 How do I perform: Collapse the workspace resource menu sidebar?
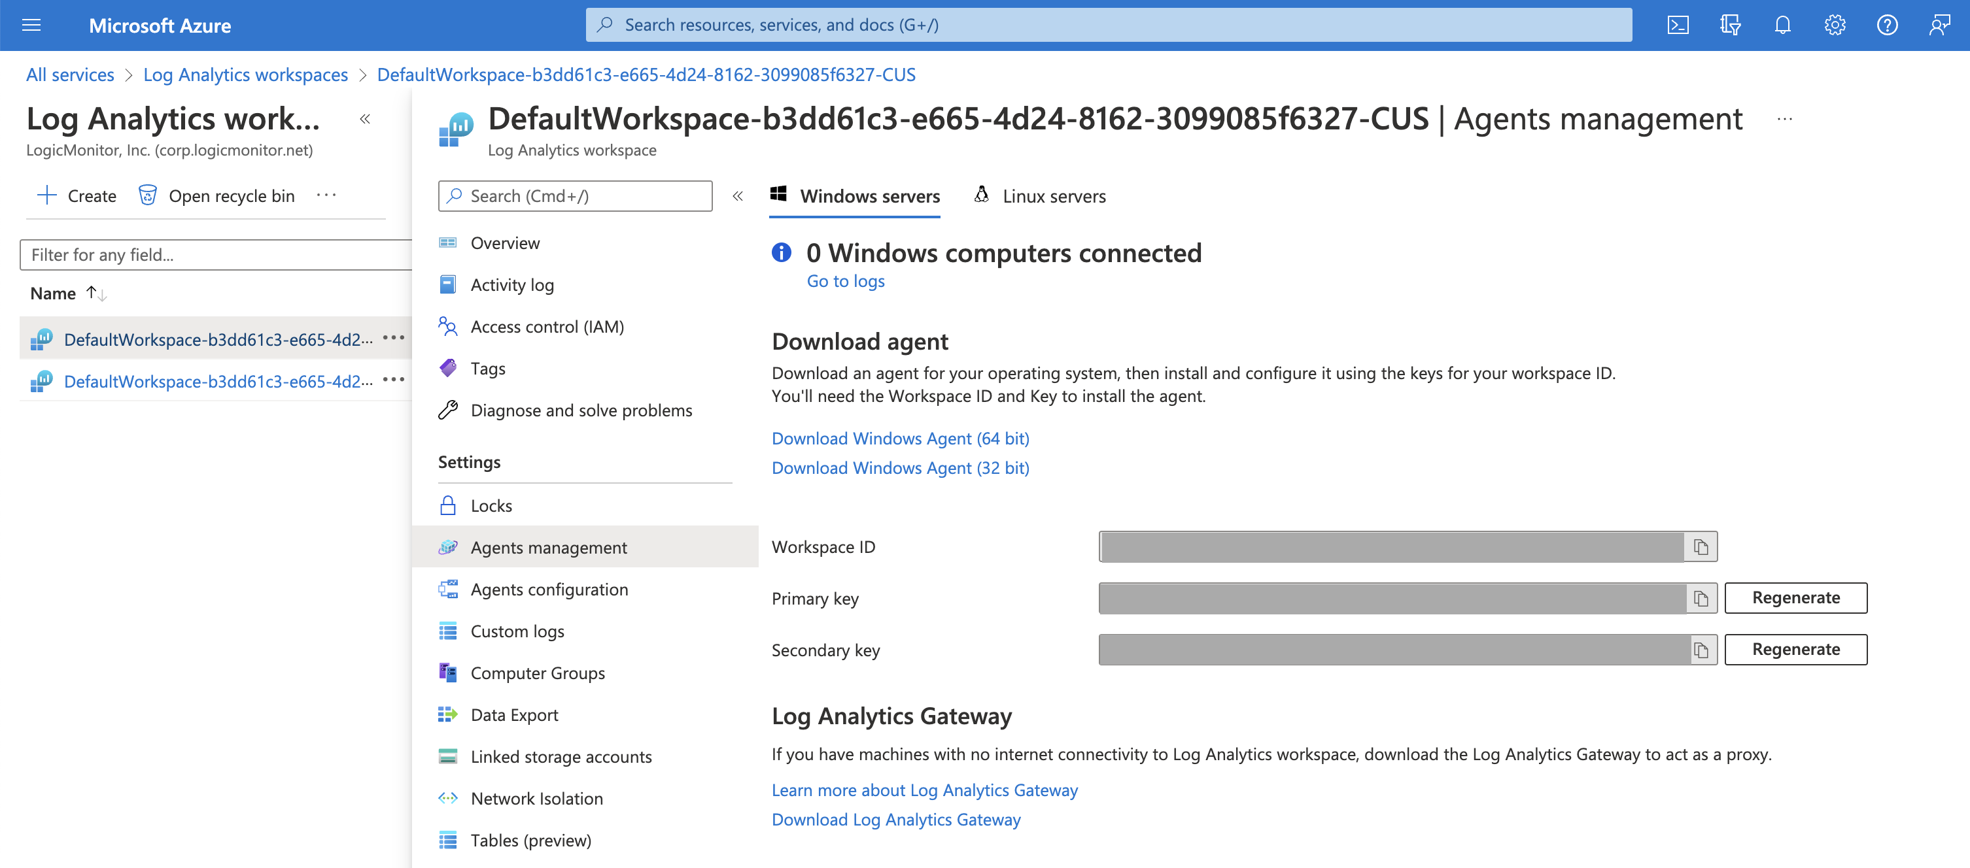[738, 196]
